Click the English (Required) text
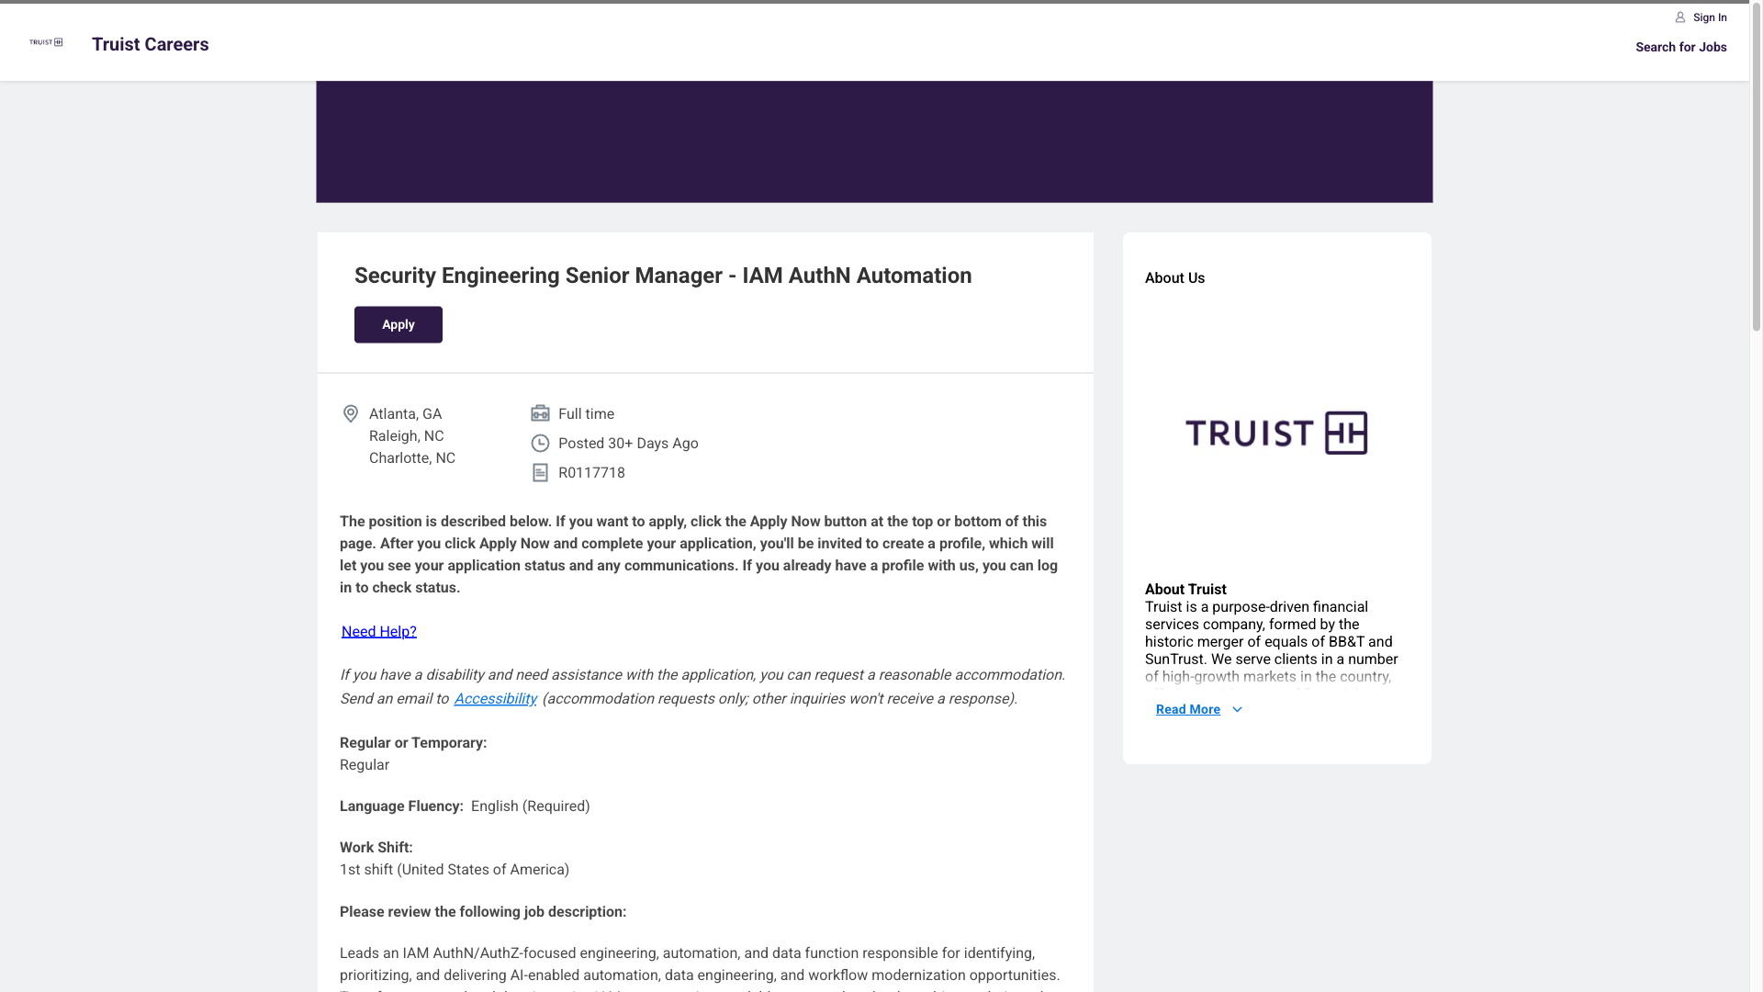Viewport: 1763px width, 992px height. coord(531,806)
